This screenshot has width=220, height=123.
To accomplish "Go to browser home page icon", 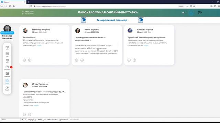I will click(14, 6).
